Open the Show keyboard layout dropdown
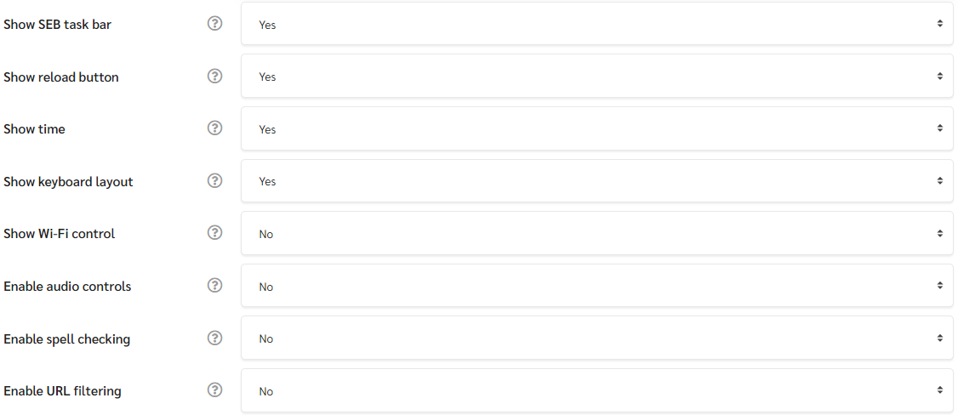The image size is (958, 415). tap(597, 181)
